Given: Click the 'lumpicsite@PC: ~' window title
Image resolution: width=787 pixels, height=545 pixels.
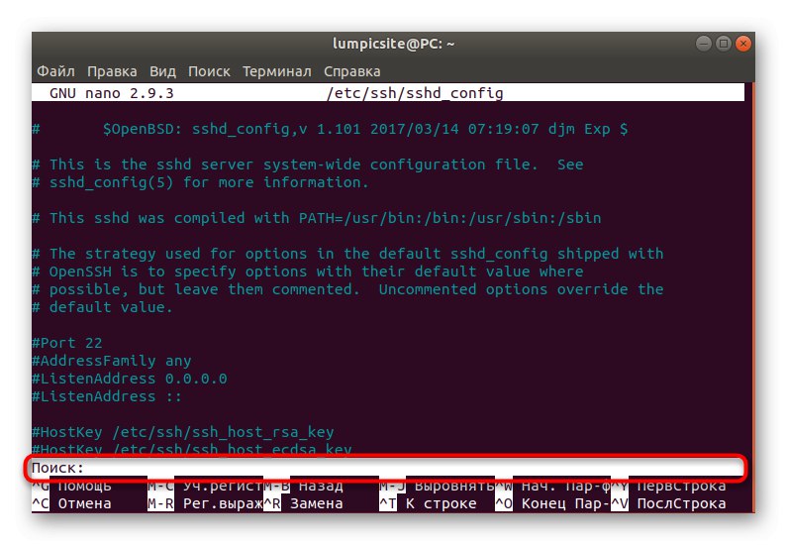Looking at the screenshot, I should tap(394, 44).
